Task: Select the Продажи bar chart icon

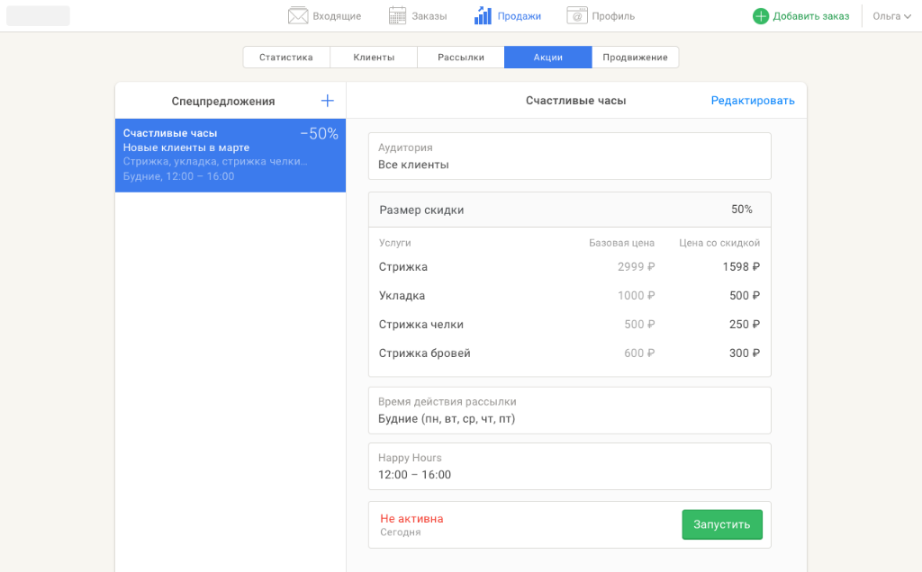Action: click(483, 16)
